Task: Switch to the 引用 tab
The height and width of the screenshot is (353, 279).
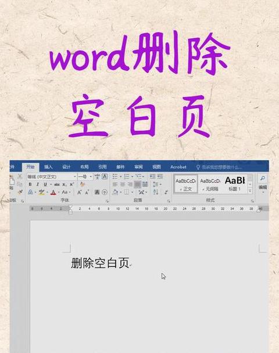Action: point(102,167)
